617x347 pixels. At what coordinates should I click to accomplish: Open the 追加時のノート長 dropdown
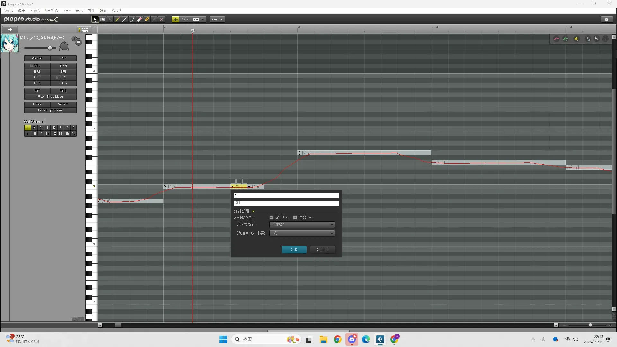coord(302,233)
